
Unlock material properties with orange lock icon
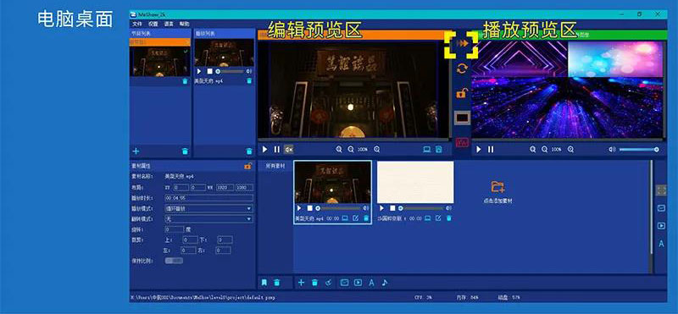(247, 165)
